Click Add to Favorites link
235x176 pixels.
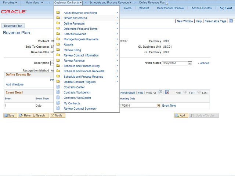(202, 8)
